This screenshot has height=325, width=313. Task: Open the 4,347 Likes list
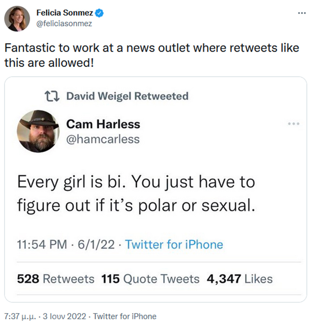[239, 279]
